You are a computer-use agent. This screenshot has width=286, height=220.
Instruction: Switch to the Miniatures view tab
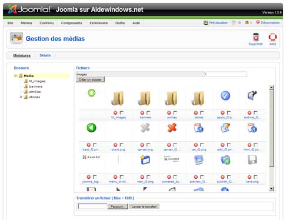22,55
